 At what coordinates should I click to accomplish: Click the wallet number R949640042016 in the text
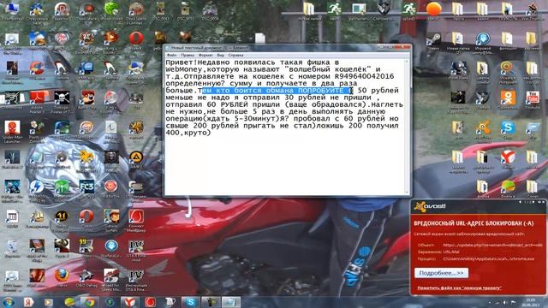click(x=365, y=76)
